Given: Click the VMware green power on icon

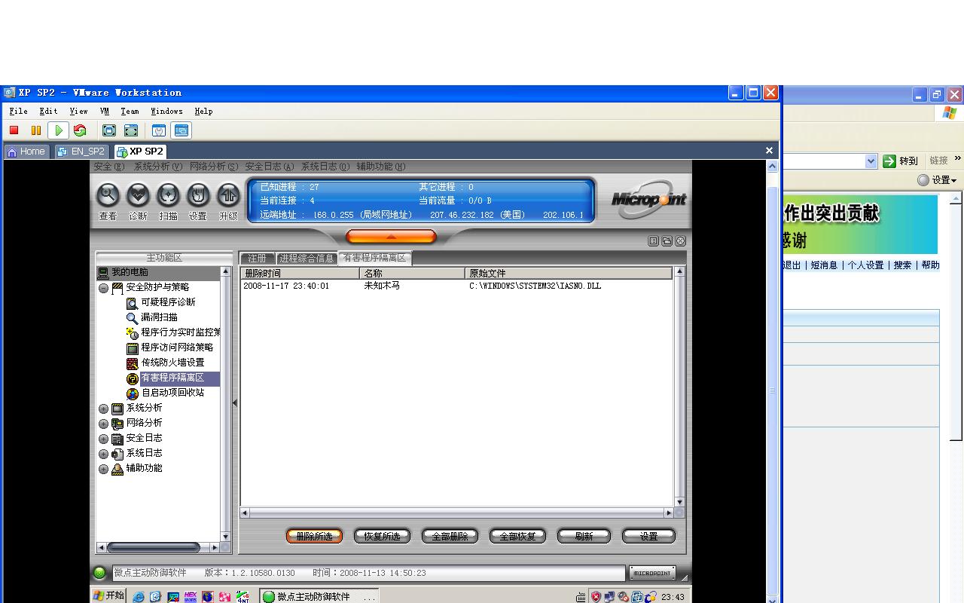Looking at the screenshot, I should pyautogui.click(x=59, y=130).
